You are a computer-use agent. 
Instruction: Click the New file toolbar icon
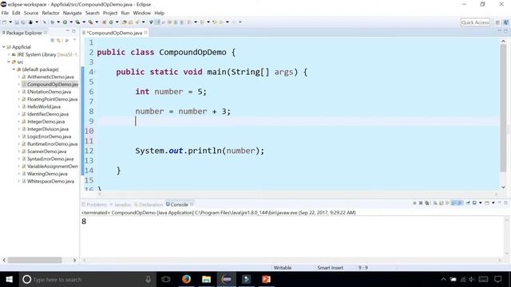(x=5, y=22)
